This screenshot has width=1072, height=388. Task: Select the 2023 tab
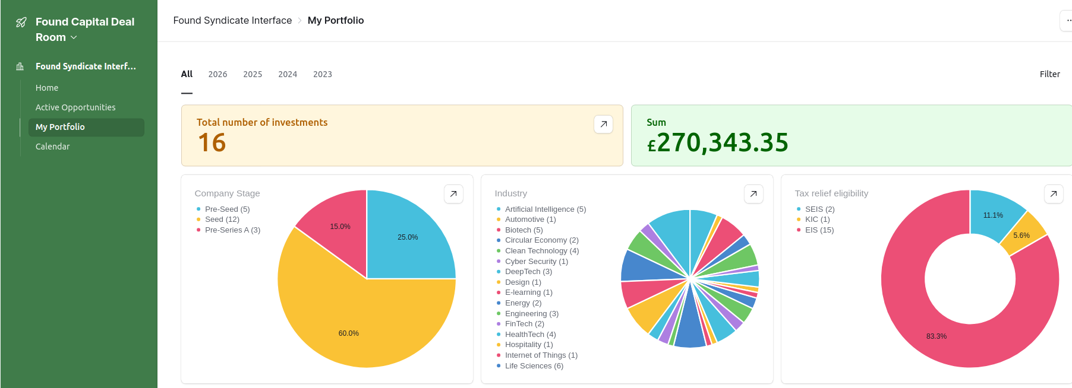(x=323, y=74)
